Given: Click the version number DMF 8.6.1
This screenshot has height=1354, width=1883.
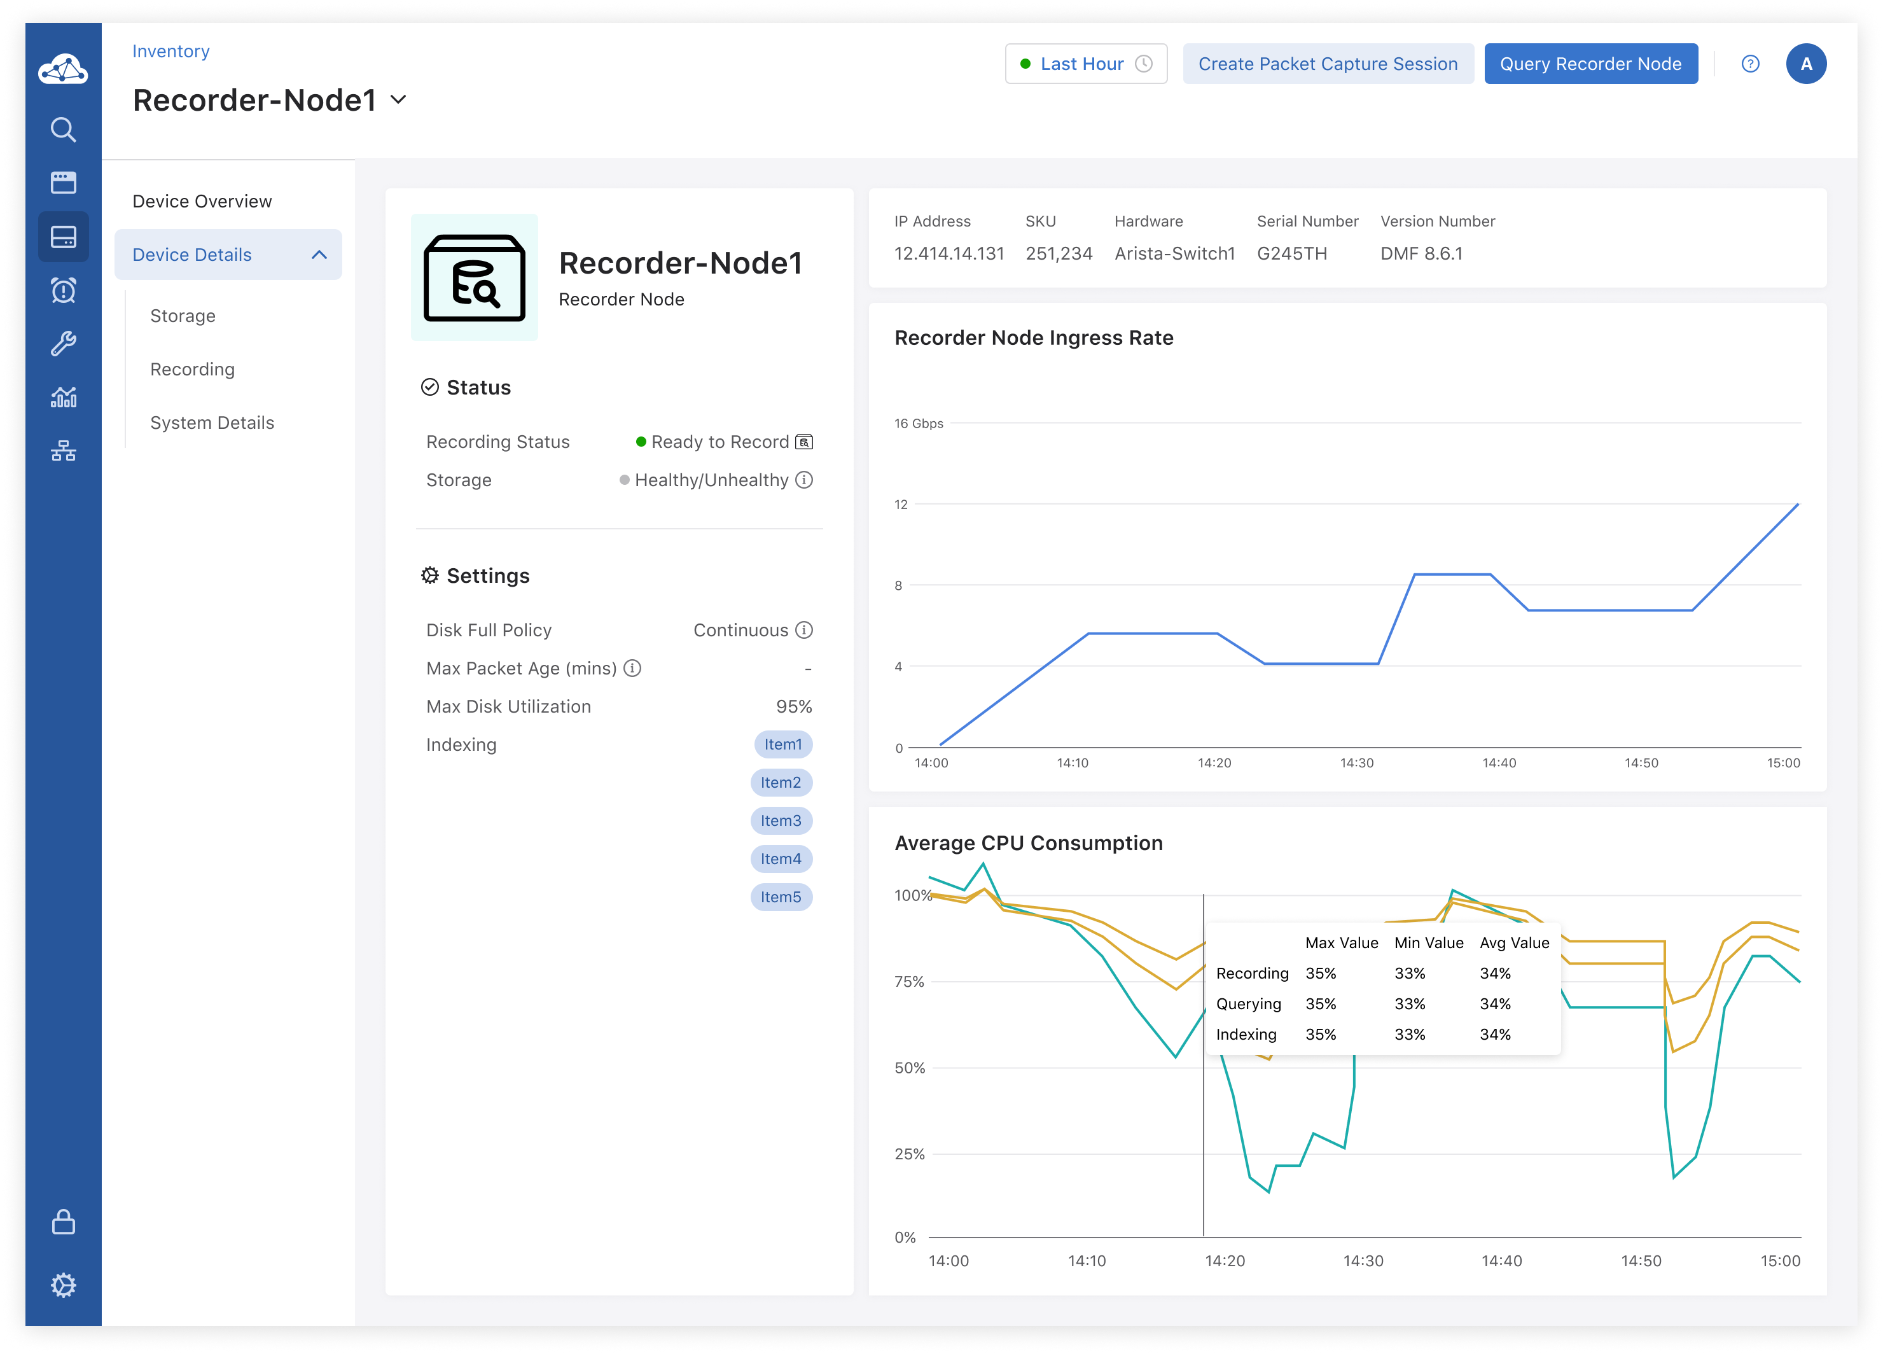Looking at the screenshot, I should (1421, 253).
